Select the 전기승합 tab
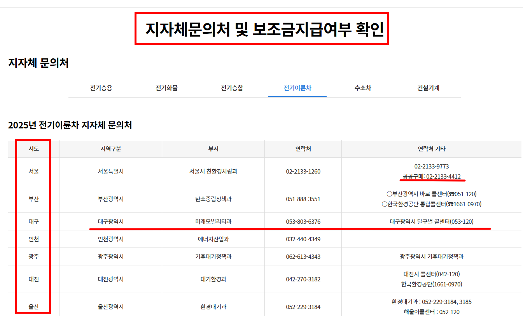 click(232, 88)
